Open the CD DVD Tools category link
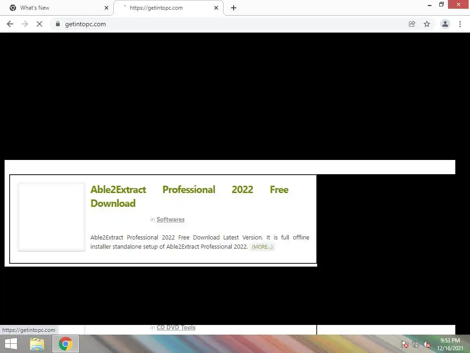 (x=176, y=327)
